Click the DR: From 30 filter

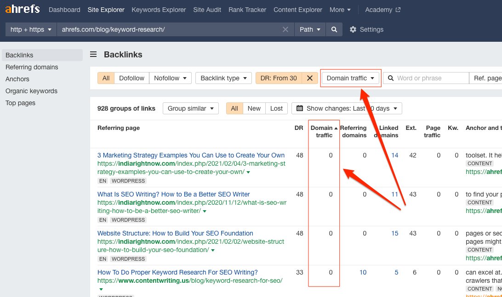pos(279,78)
